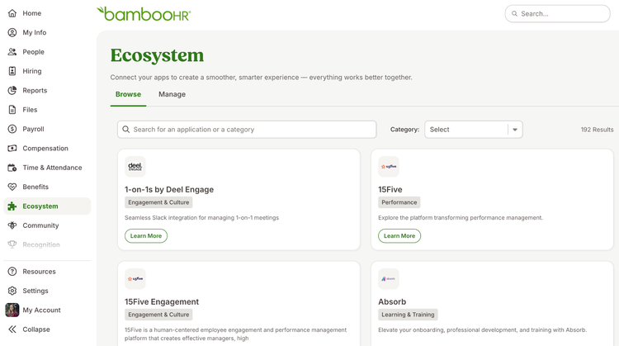Click the Performance tag on 15Five card
The height and width of the screenshot is (346, 619).
pos(399,202)
